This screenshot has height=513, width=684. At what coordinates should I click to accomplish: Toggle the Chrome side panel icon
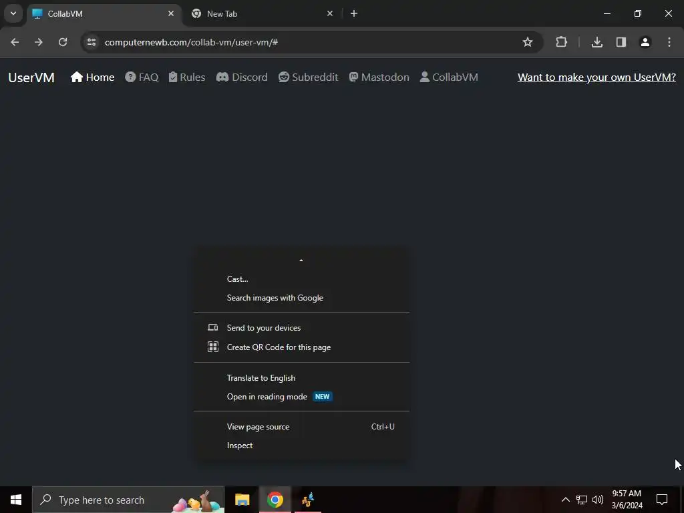pos(621,42)
